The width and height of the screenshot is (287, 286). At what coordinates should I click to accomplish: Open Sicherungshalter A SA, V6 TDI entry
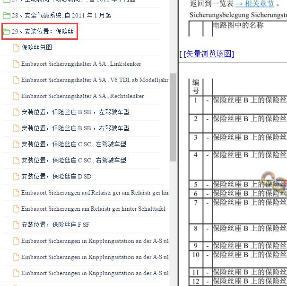[95, 80]
